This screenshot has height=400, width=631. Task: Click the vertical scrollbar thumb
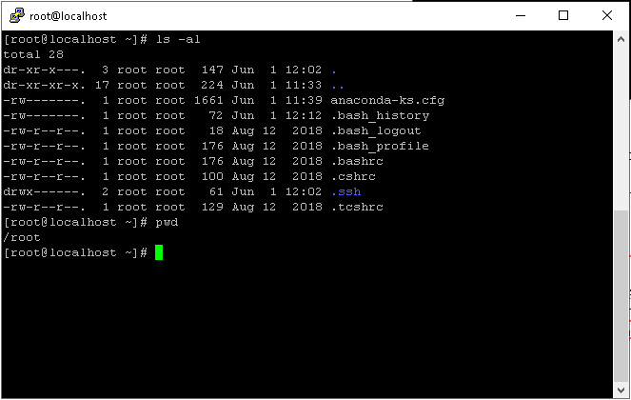(x=621, y=296)
